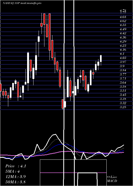Click the 3.64 price axis label
Screen dimensions: 133x186
point(123,83)
